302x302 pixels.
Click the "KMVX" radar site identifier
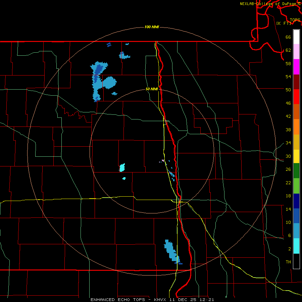(161, 300)
